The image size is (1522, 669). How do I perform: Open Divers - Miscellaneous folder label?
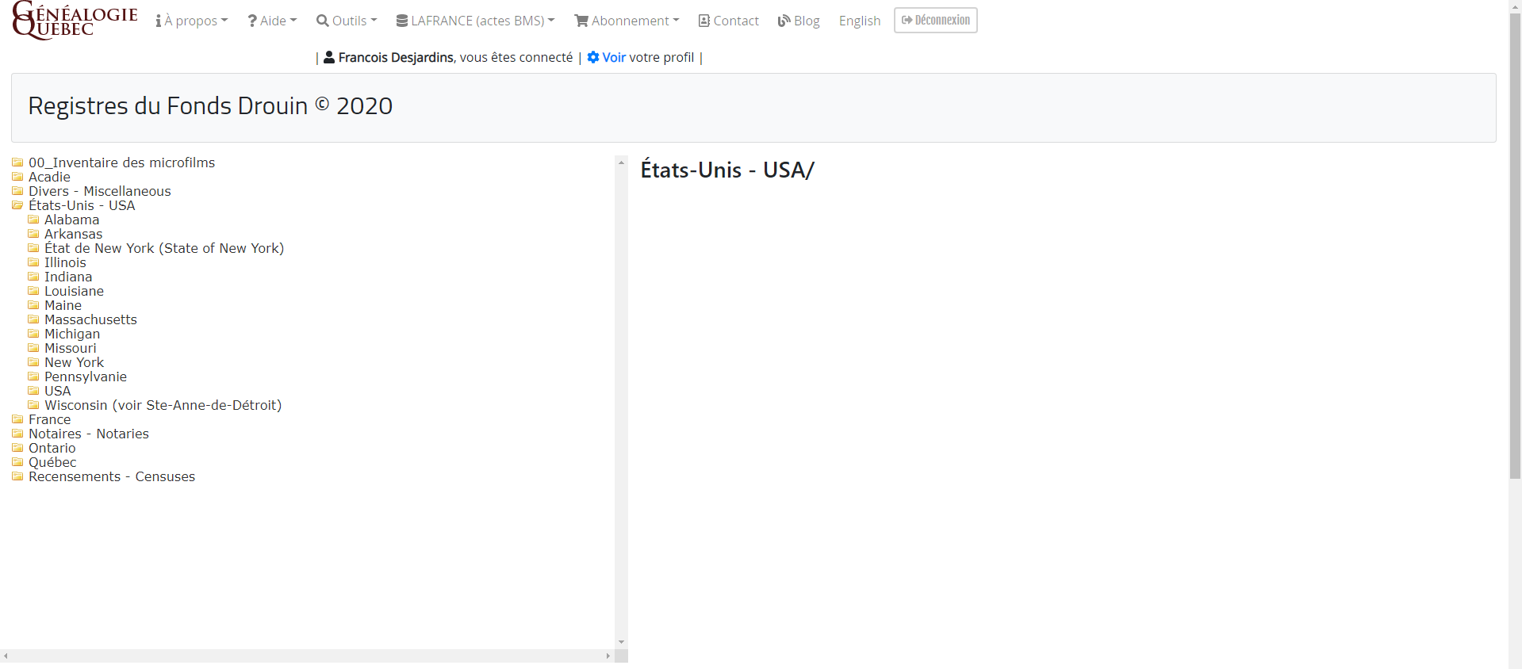point(100,191)
